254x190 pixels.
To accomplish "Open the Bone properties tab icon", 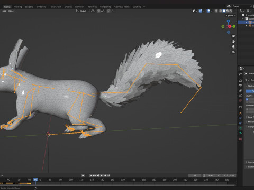I will click(240, 133).
